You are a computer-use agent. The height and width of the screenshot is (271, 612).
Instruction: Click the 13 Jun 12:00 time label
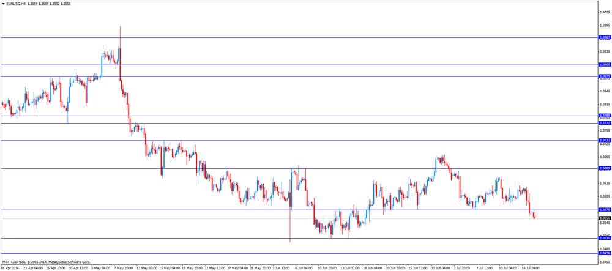(349, 269)
